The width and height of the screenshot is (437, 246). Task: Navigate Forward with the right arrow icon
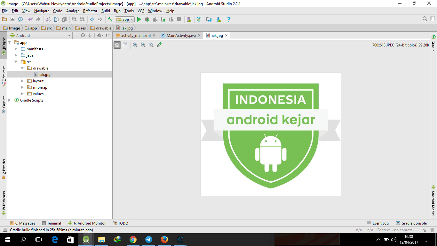tap(100, 19)
